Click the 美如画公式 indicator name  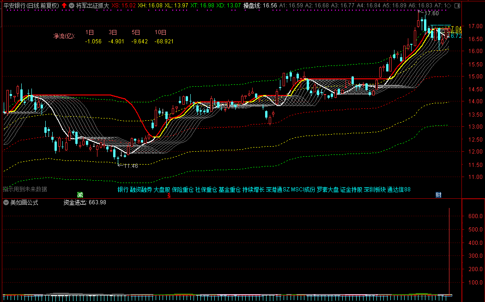24,202
